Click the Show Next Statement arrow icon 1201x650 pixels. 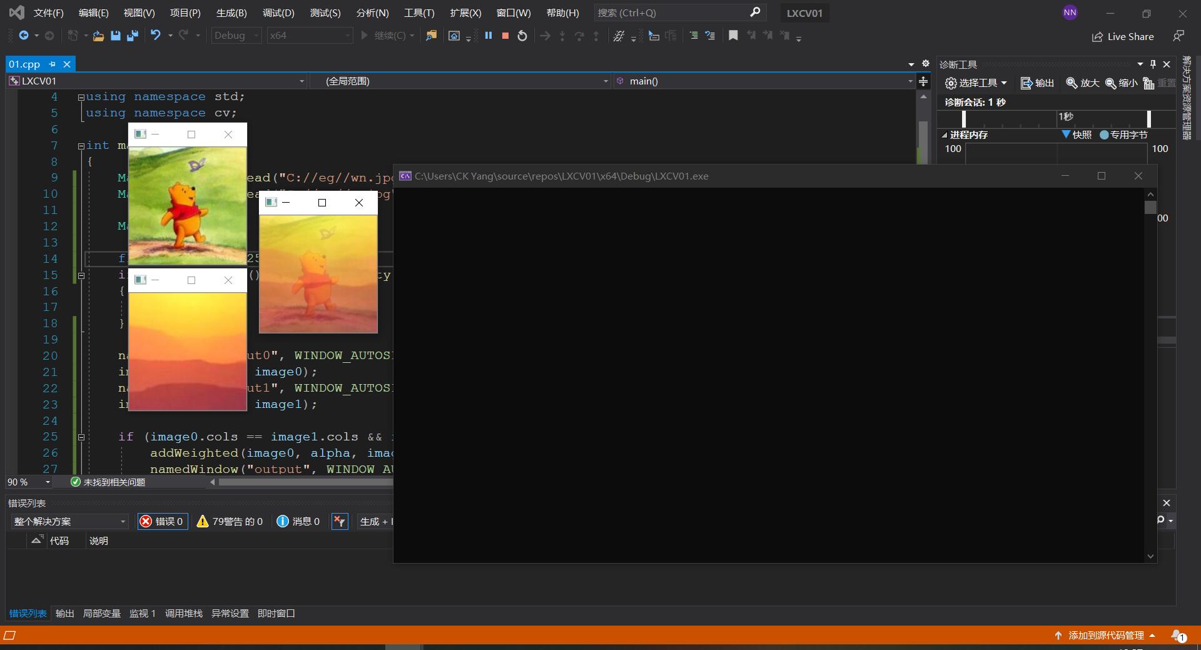545,36
